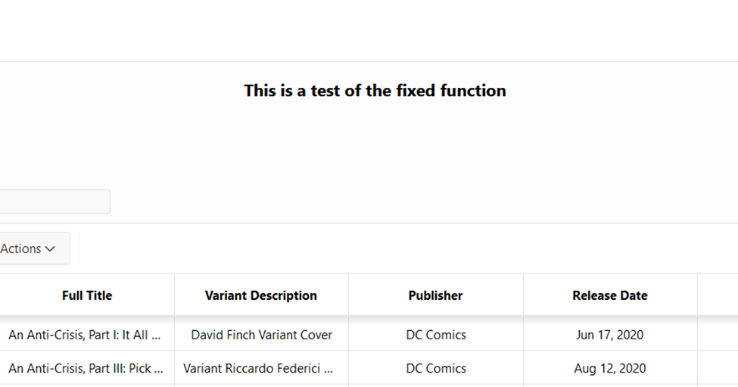Screen dimensions: 738x387
Task: Select DC Comics cell in second row
Action: pyautogui.click(x=436, y=368)
